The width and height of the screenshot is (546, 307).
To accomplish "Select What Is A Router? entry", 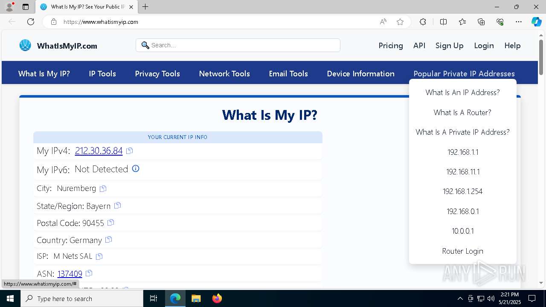I will click(x=462, y=113).
